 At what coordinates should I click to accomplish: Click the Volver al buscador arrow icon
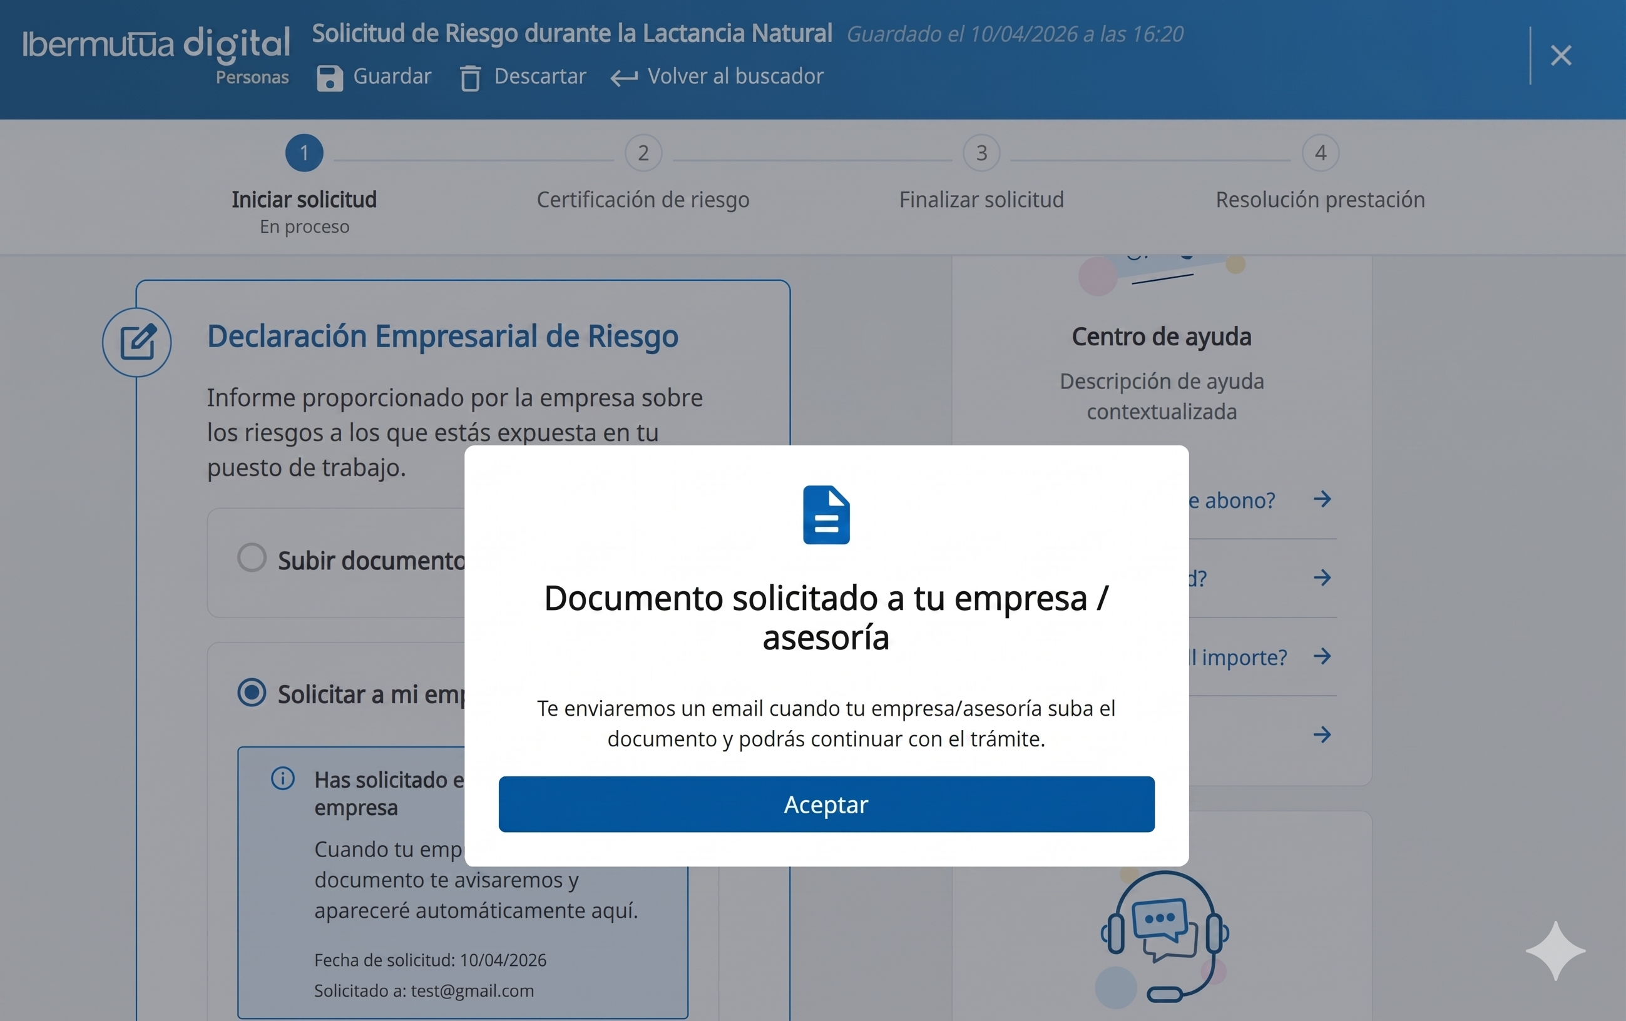(624, 78)
